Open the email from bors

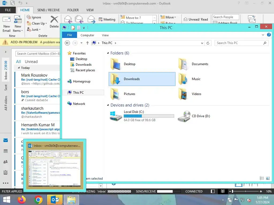37,96
